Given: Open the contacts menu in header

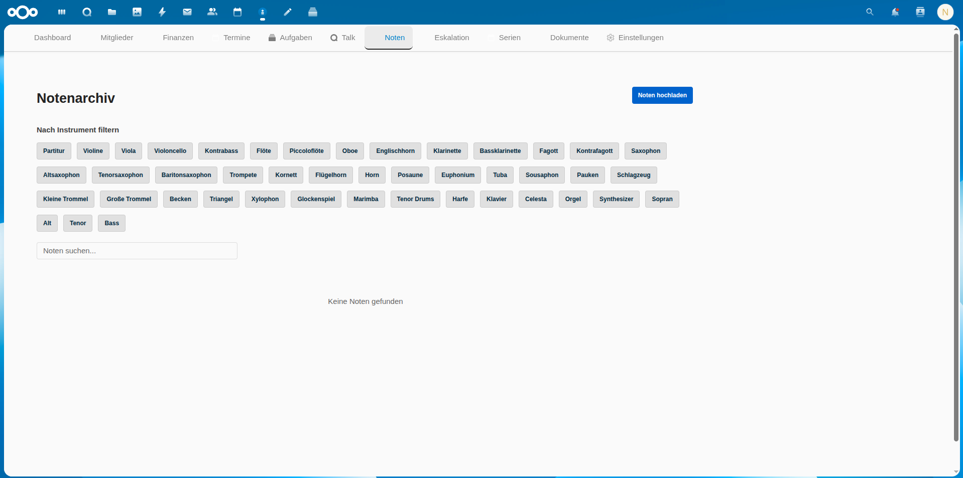Looking at the screenshot, I should [920, 12].
